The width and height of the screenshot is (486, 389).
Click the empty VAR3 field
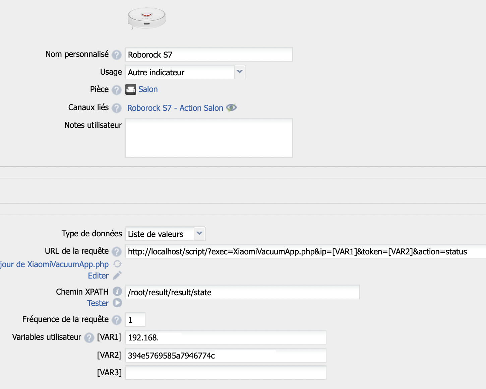226,373
